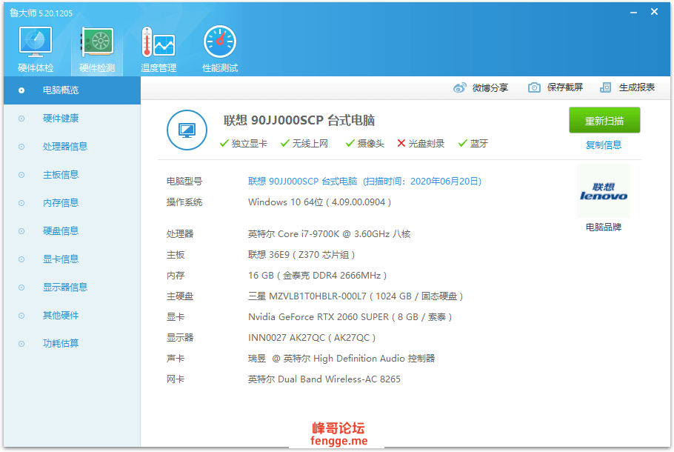This screenshot has width=674, height=452.
Task: Click the 三星 MZVLB1T0HBLR disk value
Action: click(356, 296)
